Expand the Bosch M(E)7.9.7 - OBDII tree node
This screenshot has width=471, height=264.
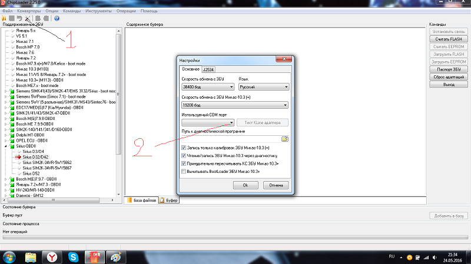pyautogui.click(x=5, y=179)
